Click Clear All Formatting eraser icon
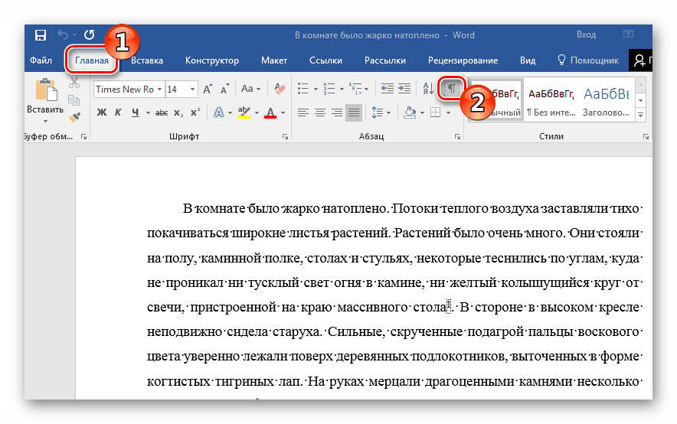 [279, 90]
